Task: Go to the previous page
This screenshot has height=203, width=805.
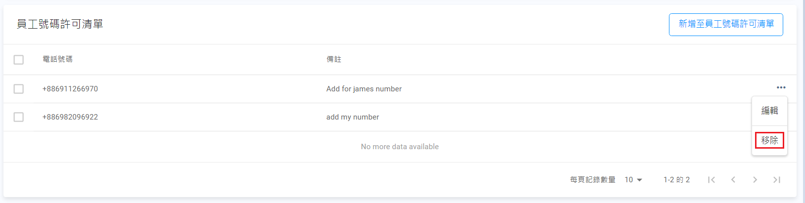Action: 733,180
